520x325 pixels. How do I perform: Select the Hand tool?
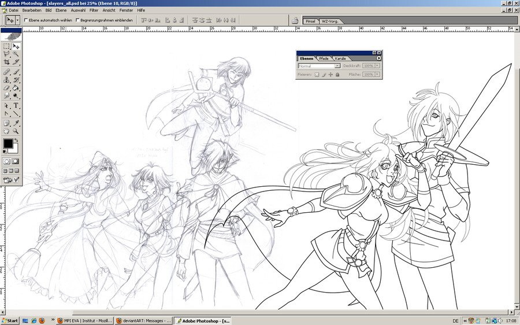(x=6, y=131)
